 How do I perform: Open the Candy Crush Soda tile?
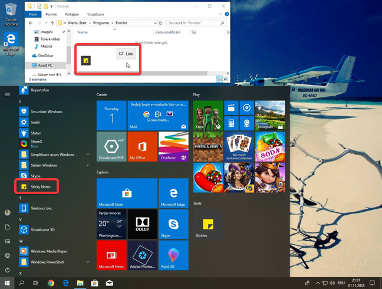click(270, 146)
